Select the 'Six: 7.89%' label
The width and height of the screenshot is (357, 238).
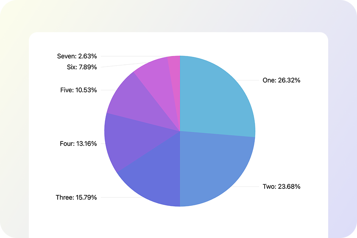[82, 67]
